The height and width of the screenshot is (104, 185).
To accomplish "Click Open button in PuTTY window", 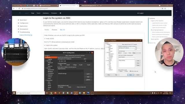I will pyautogui.click(x=131, y=75).
